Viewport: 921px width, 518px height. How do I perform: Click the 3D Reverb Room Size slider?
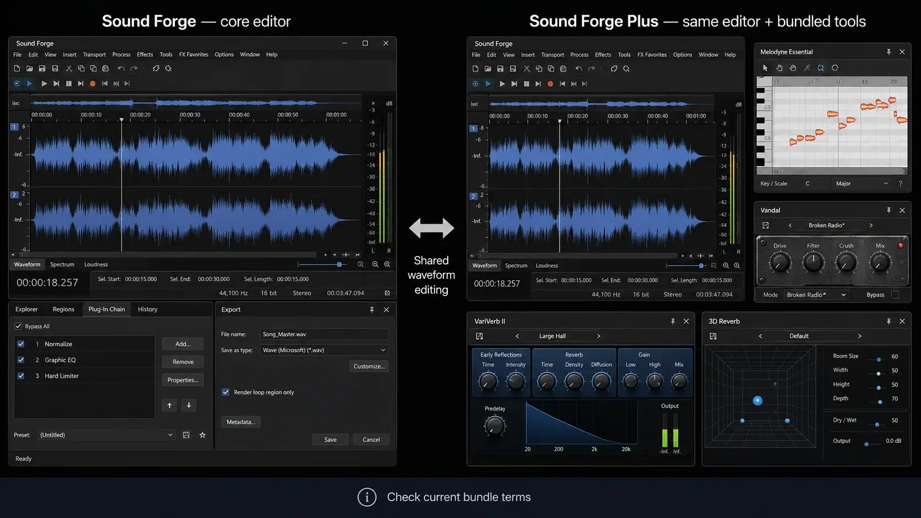(878, 359)
